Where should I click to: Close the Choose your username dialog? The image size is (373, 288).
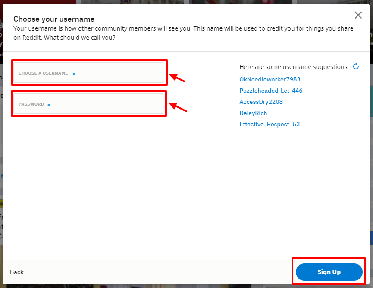pos(358,15)
